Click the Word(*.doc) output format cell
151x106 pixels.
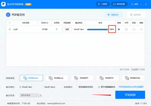tap(79, 29)
